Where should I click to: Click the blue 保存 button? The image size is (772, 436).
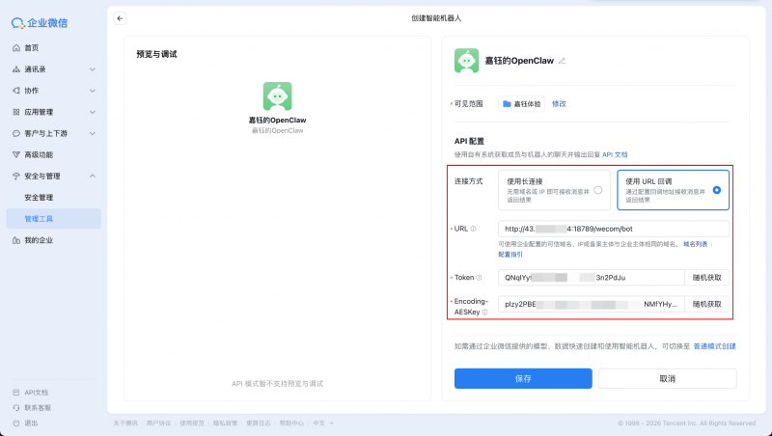523,379
